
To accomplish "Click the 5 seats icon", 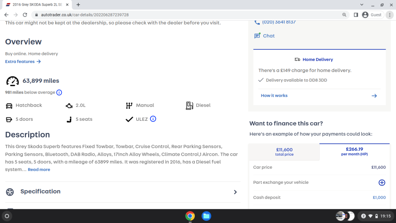I will click(69, 120).
